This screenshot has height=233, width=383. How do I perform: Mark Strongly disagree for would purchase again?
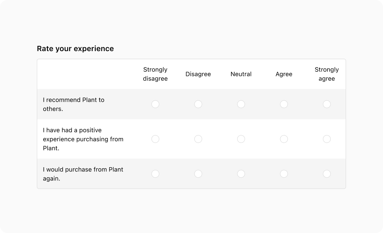click(155, 174)
